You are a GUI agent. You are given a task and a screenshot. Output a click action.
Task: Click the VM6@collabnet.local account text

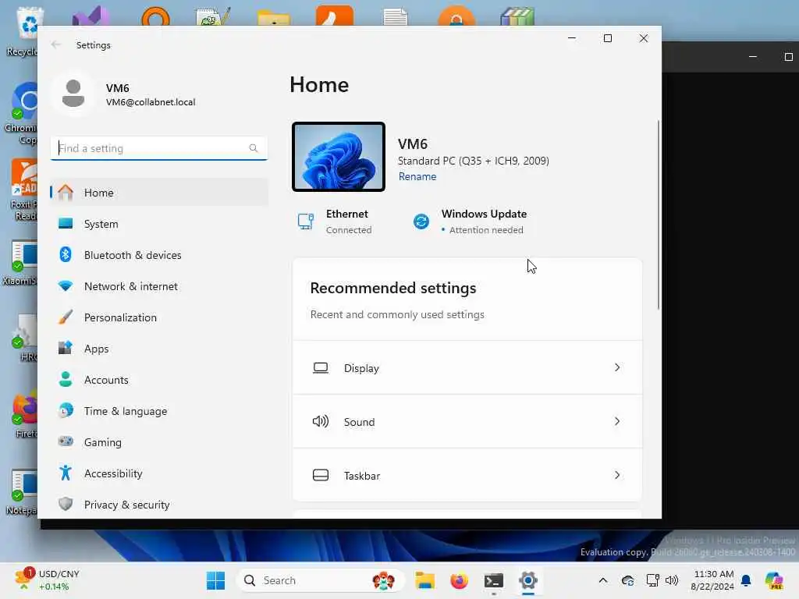click(151, 102)
